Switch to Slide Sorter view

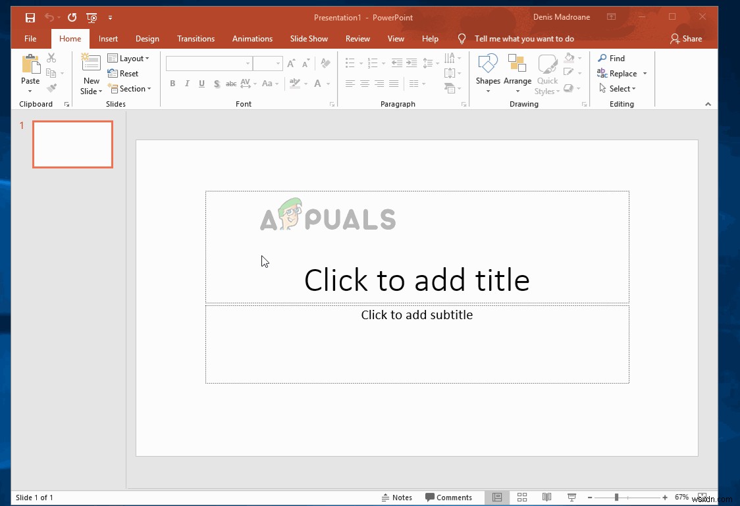click(522, 497)
